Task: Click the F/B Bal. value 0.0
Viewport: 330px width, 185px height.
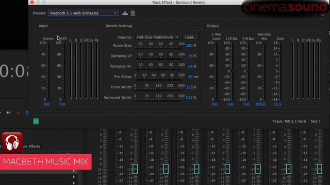Action: coord(246,104)
